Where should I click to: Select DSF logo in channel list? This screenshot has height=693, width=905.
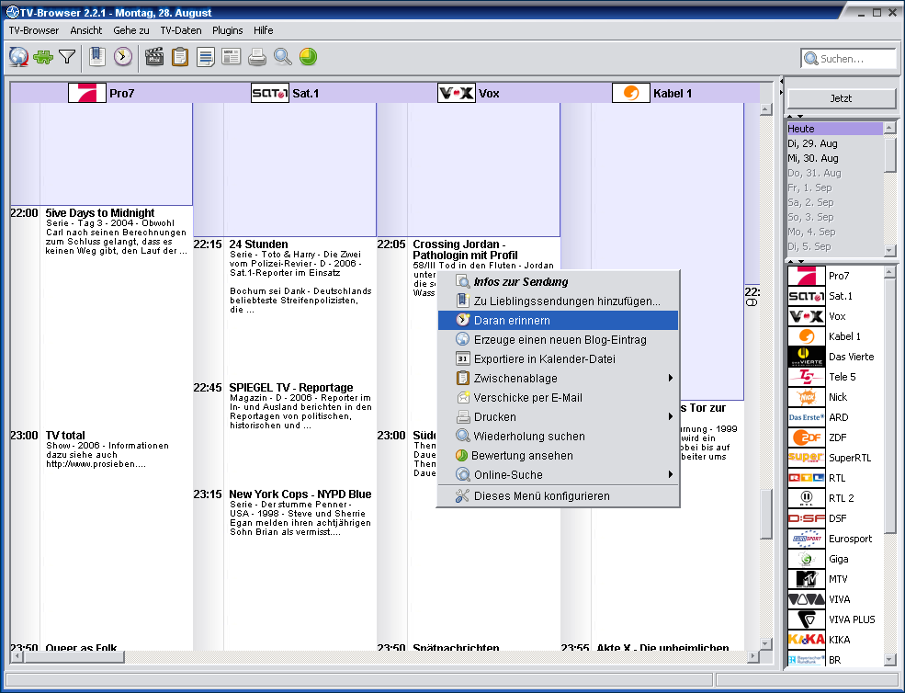[807, 518]
